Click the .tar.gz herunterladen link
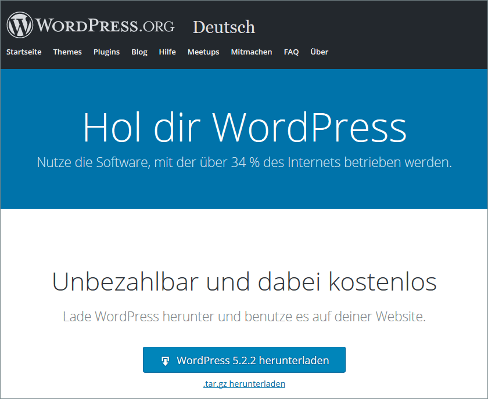 (245, 384)
